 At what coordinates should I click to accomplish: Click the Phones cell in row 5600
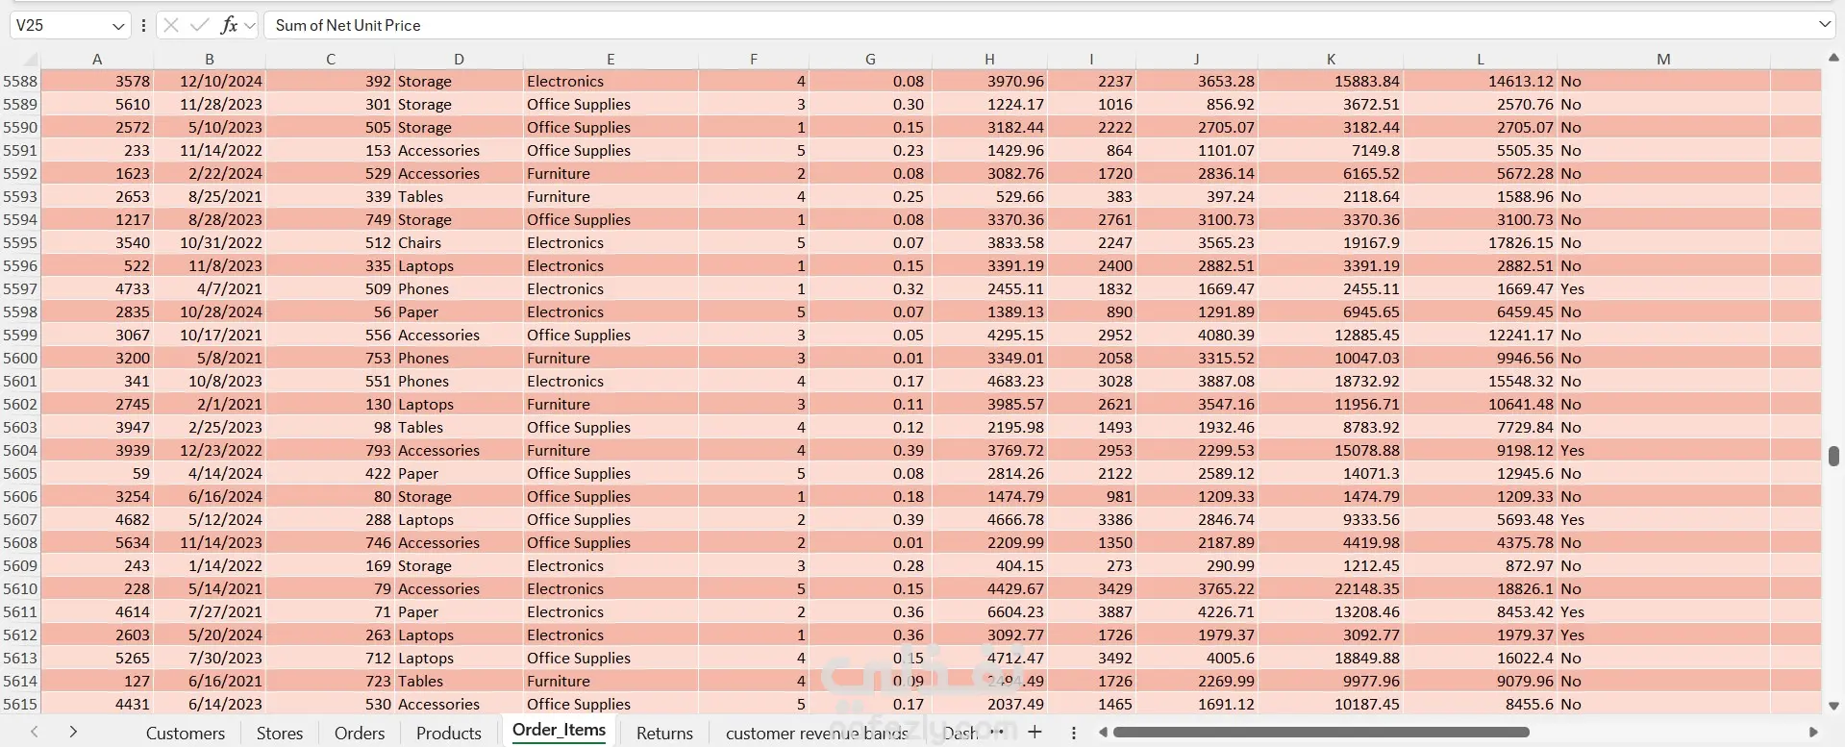460,358
